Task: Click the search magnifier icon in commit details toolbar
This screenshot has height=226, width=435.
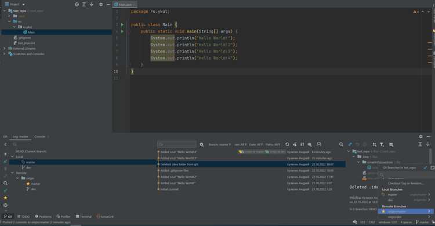Action: [x=341, y=144]
